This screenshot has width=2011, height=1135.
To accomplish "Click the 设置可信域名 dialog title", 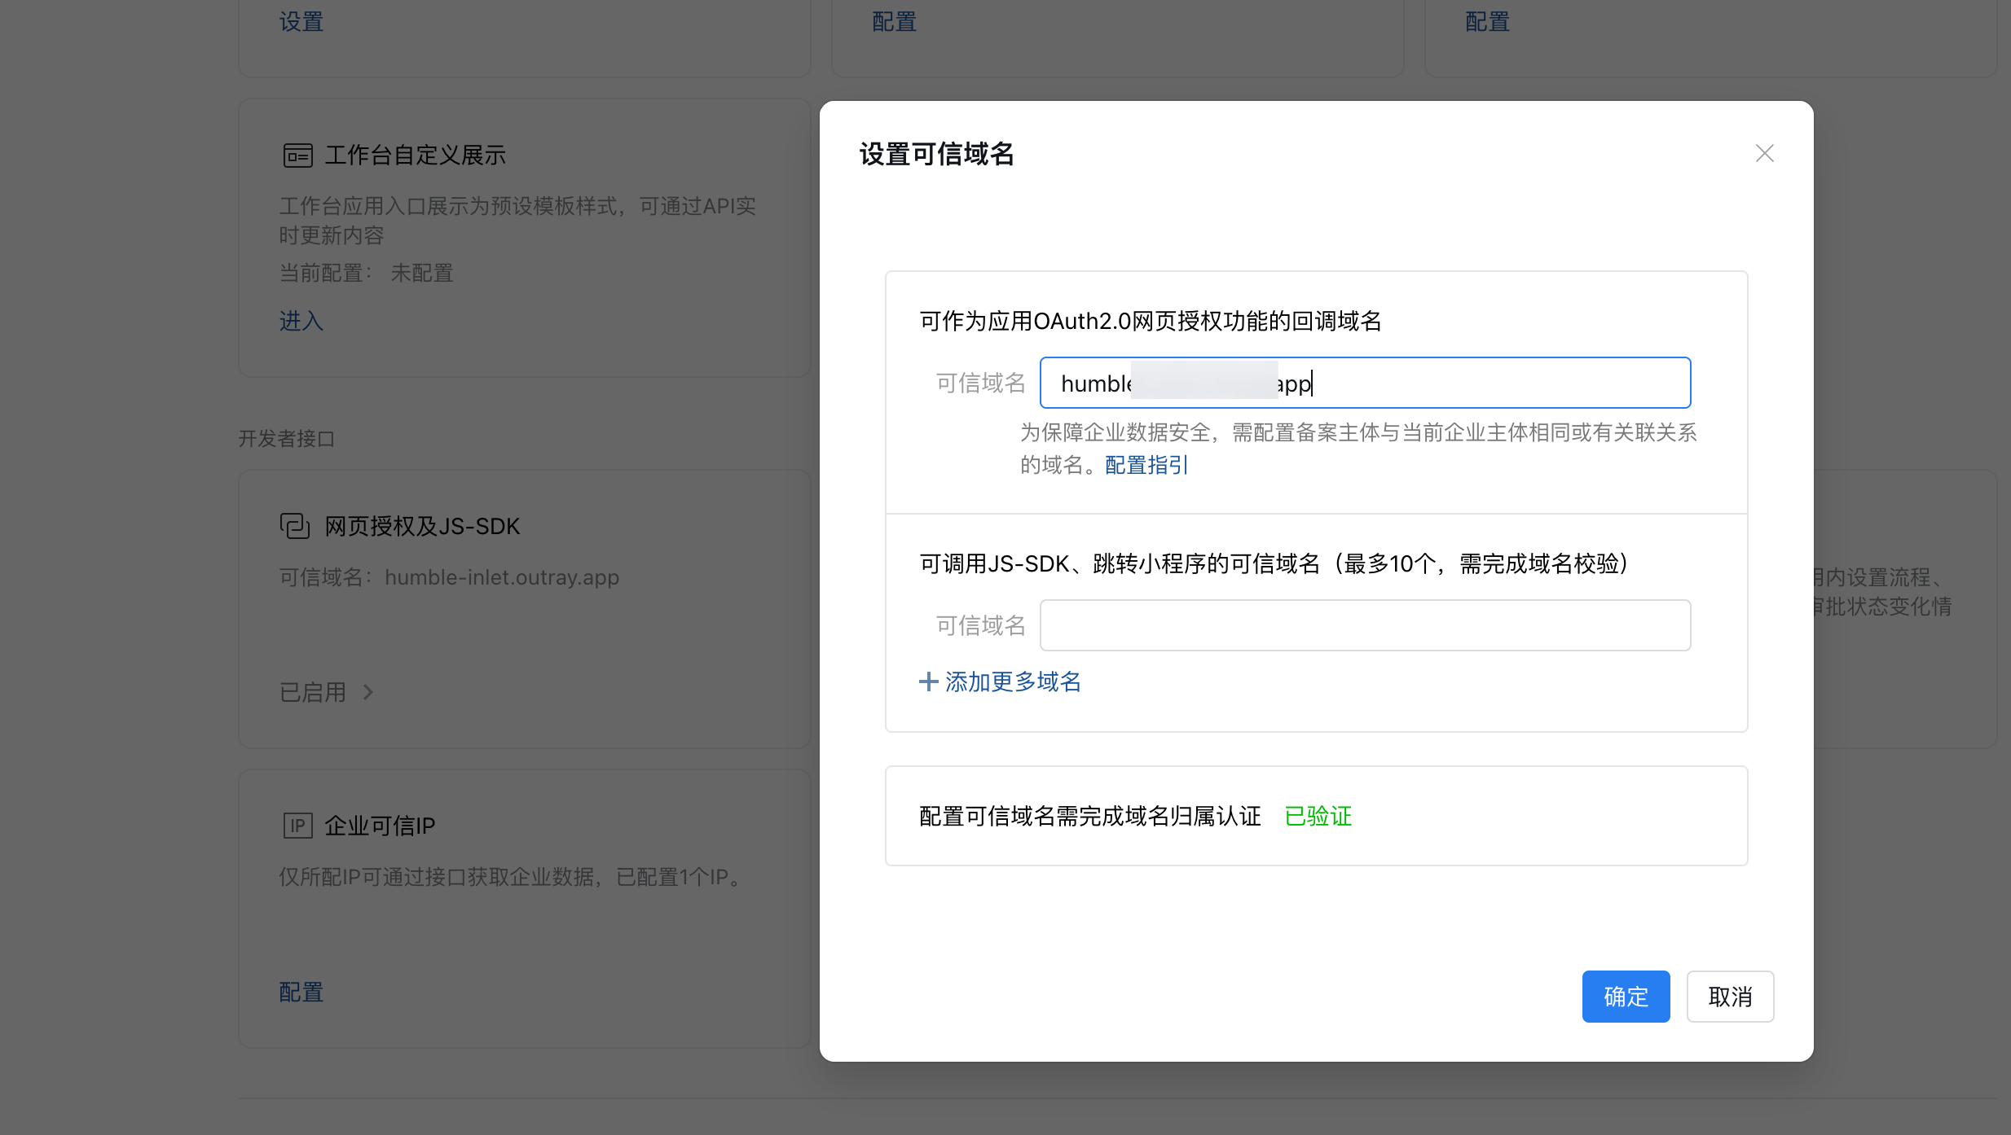I will 936,154.
